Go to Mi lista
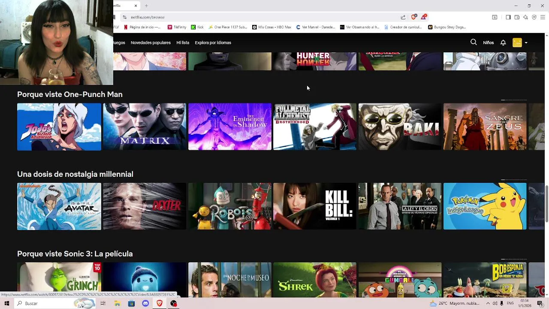 183,42
